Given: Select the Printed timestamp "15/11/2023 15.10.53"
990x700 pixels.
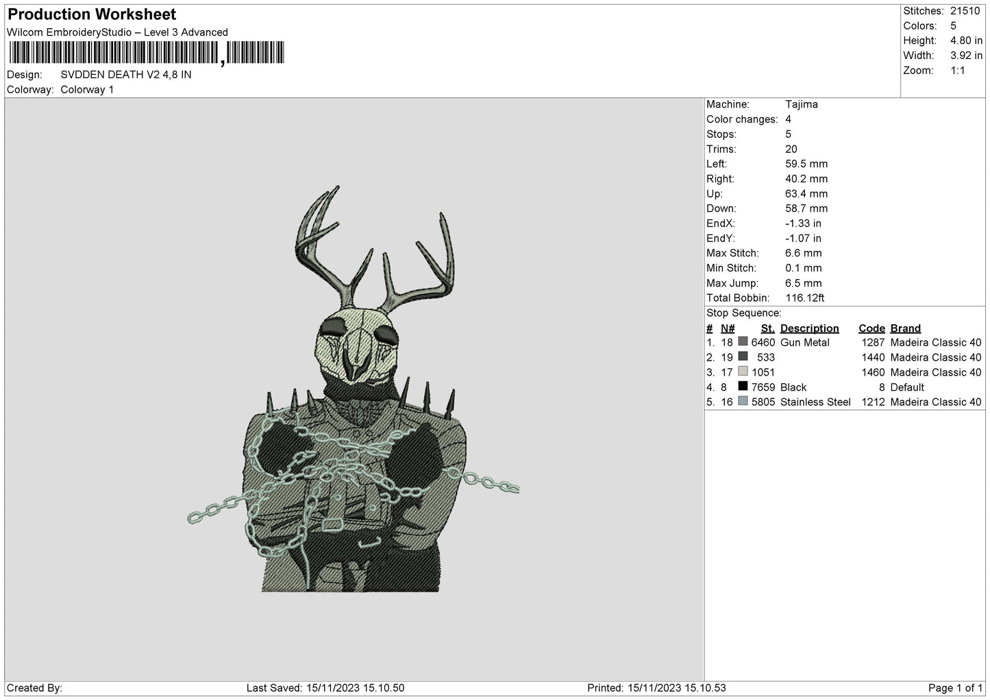Looking at the screenshot, I should [x=676, y=688].
